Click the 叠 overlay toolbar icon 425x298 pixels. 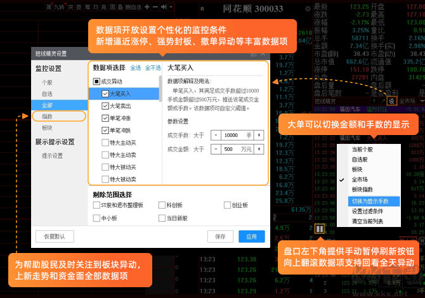pyautogui.click(x=121, y=7)
